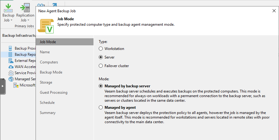Click the Primary Jobs group label
Viewport: 279px width, 140px height.
tap(24, 26)
